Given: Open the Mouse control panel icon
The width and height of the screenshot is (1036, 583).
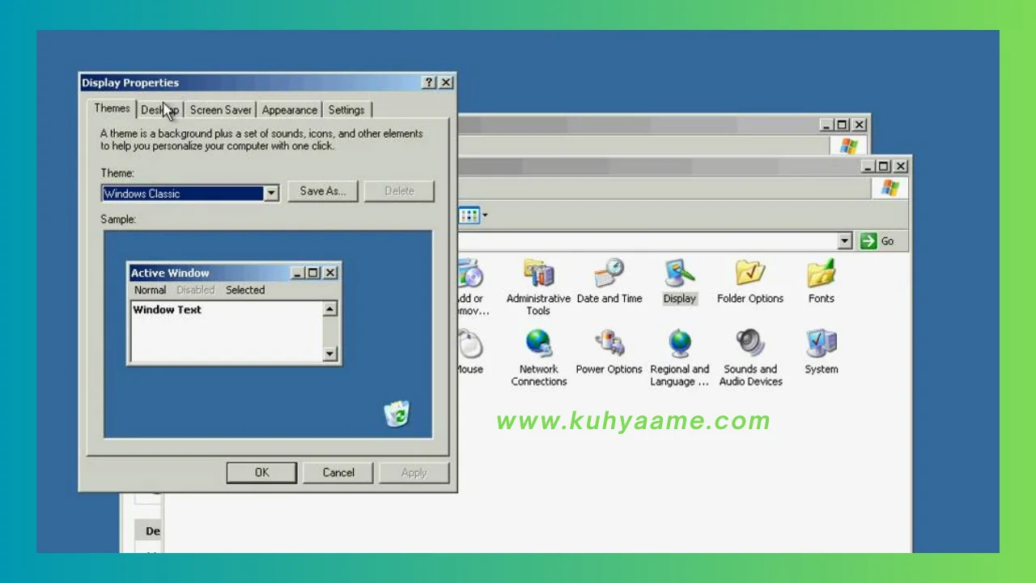Looking at the screenshot, I should [x=470, y=352].
